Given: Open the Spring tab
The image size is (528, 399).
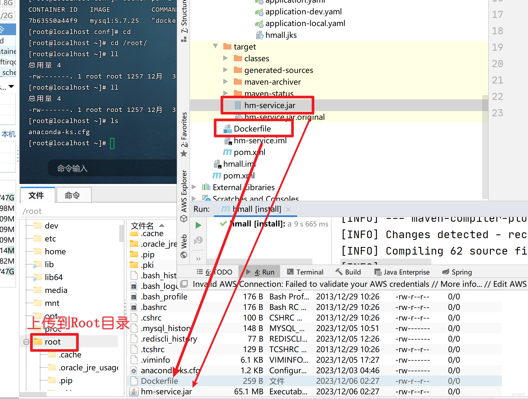Looking at the screenshot, I should 457,272.
